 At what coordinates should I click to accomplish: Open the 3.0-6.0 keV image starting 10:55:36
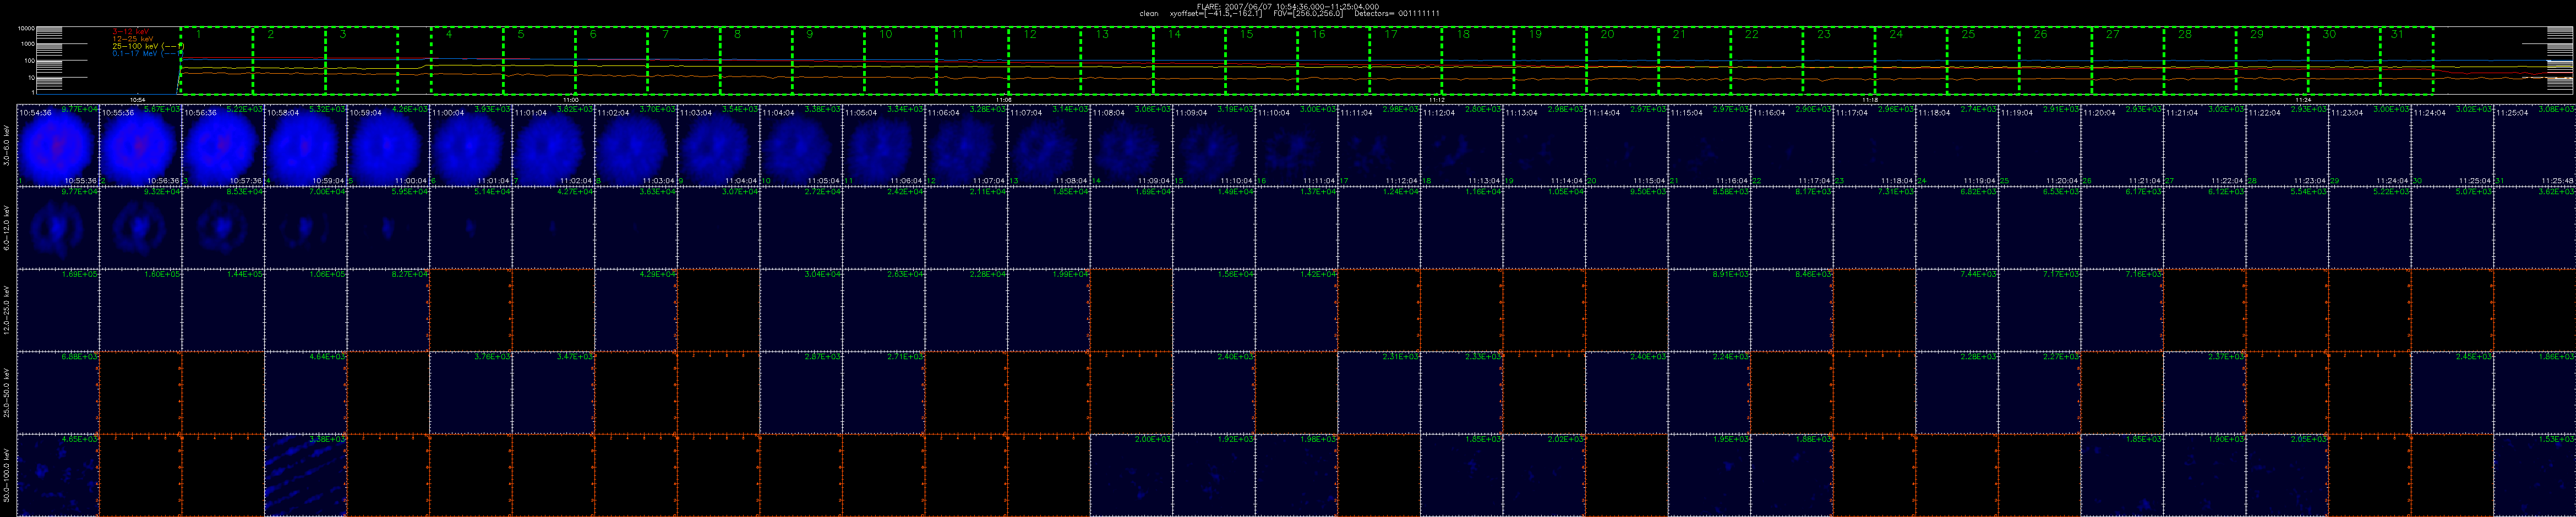(x=140, y=144)
